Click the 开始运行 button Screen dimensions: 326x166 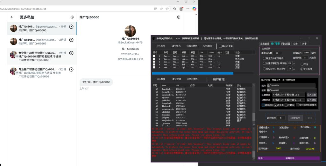point(295,118)
